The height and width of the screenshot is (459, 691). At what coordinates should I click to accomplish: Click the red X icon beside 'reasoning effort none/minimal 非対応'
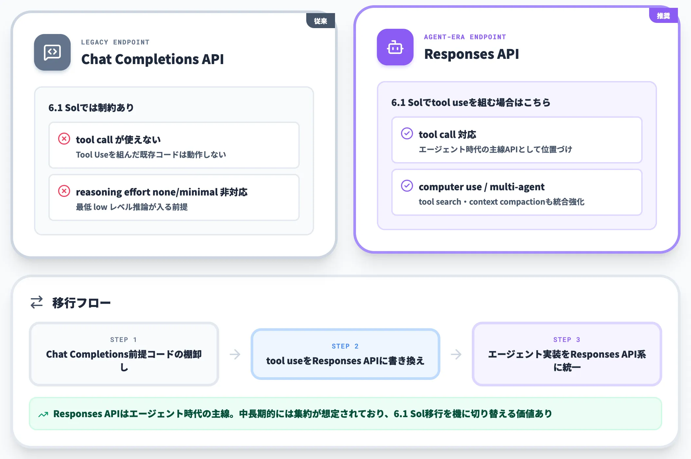pyautogui.click(x=64, y=191)
